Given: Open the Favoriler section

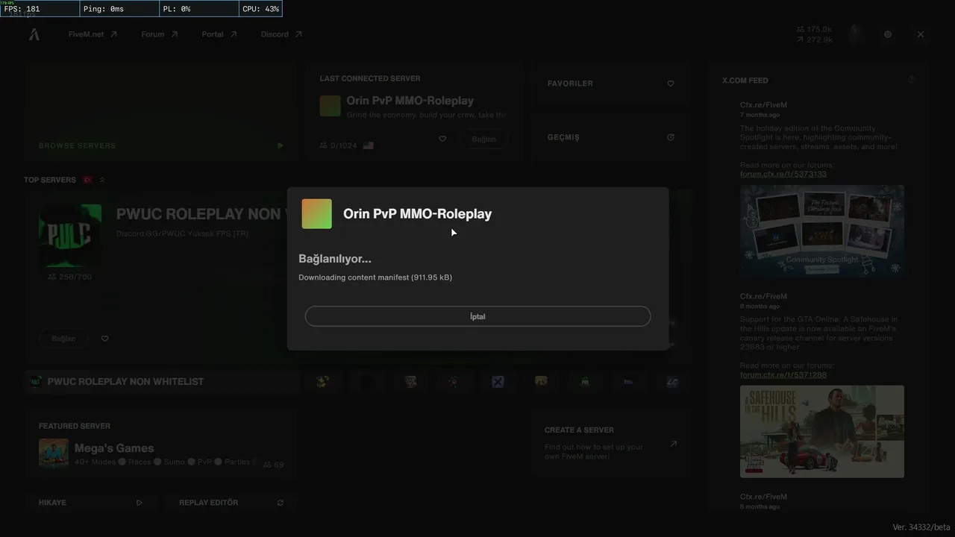Looking at the screenshot, I should click(610, 84).
